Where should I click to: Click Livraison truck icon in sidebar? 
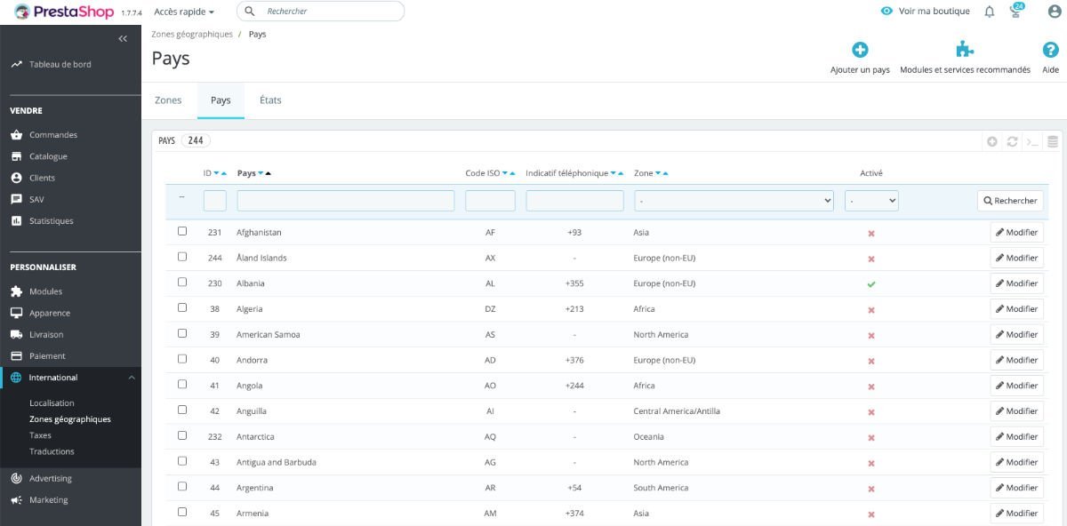[x=16, y=334]
